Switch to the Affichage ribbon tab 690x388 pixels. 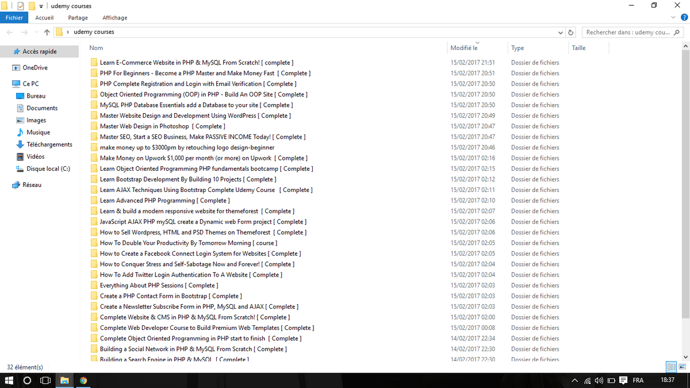[x=115, y=18]
